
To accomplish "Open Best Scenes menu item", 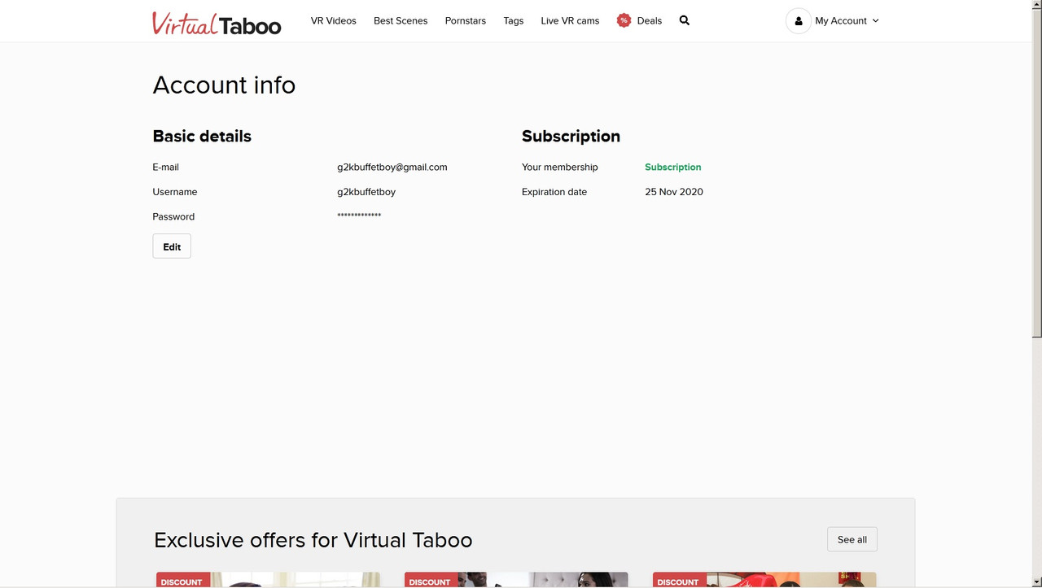I will 401,21.
